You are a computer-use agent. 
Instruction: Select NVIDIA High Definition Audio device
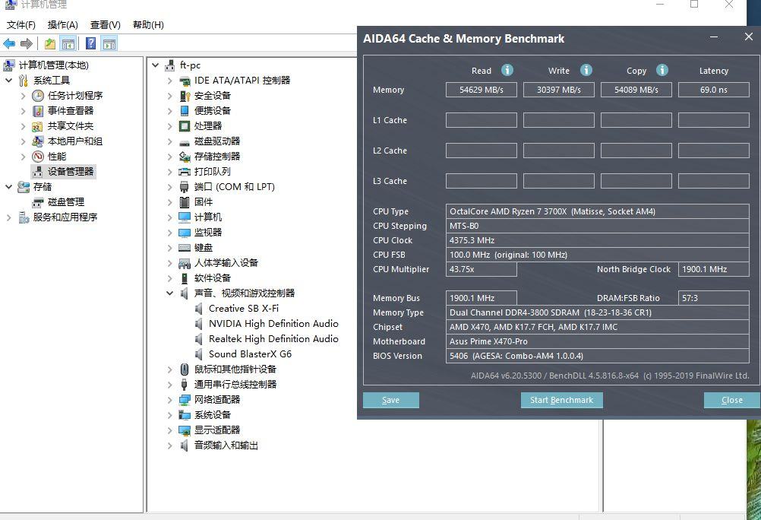click(273, 324)
